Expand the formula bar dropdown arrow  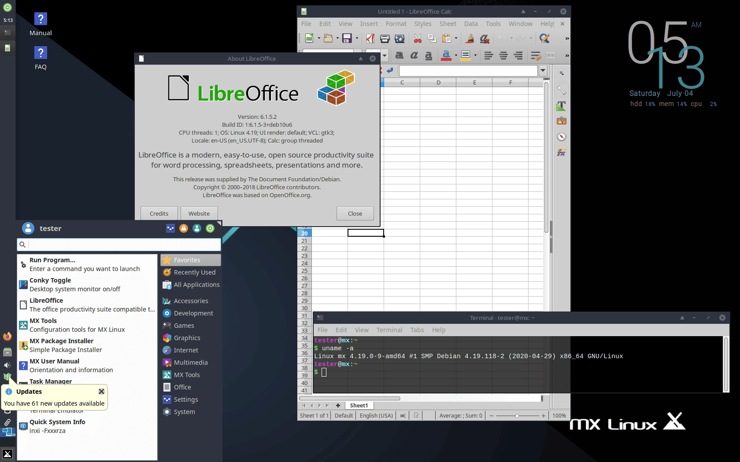543,70
